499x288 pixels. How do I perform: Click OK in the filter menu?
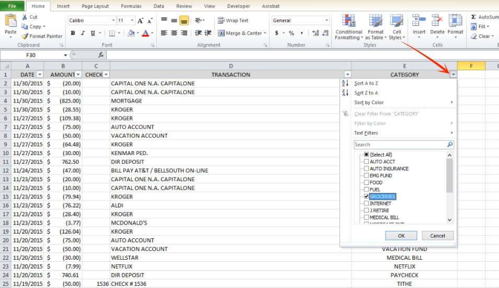point(401,236)
